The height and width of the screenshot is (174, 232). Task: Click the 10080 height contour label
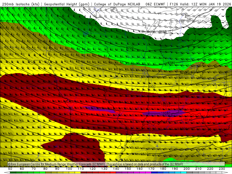[166, 113]
